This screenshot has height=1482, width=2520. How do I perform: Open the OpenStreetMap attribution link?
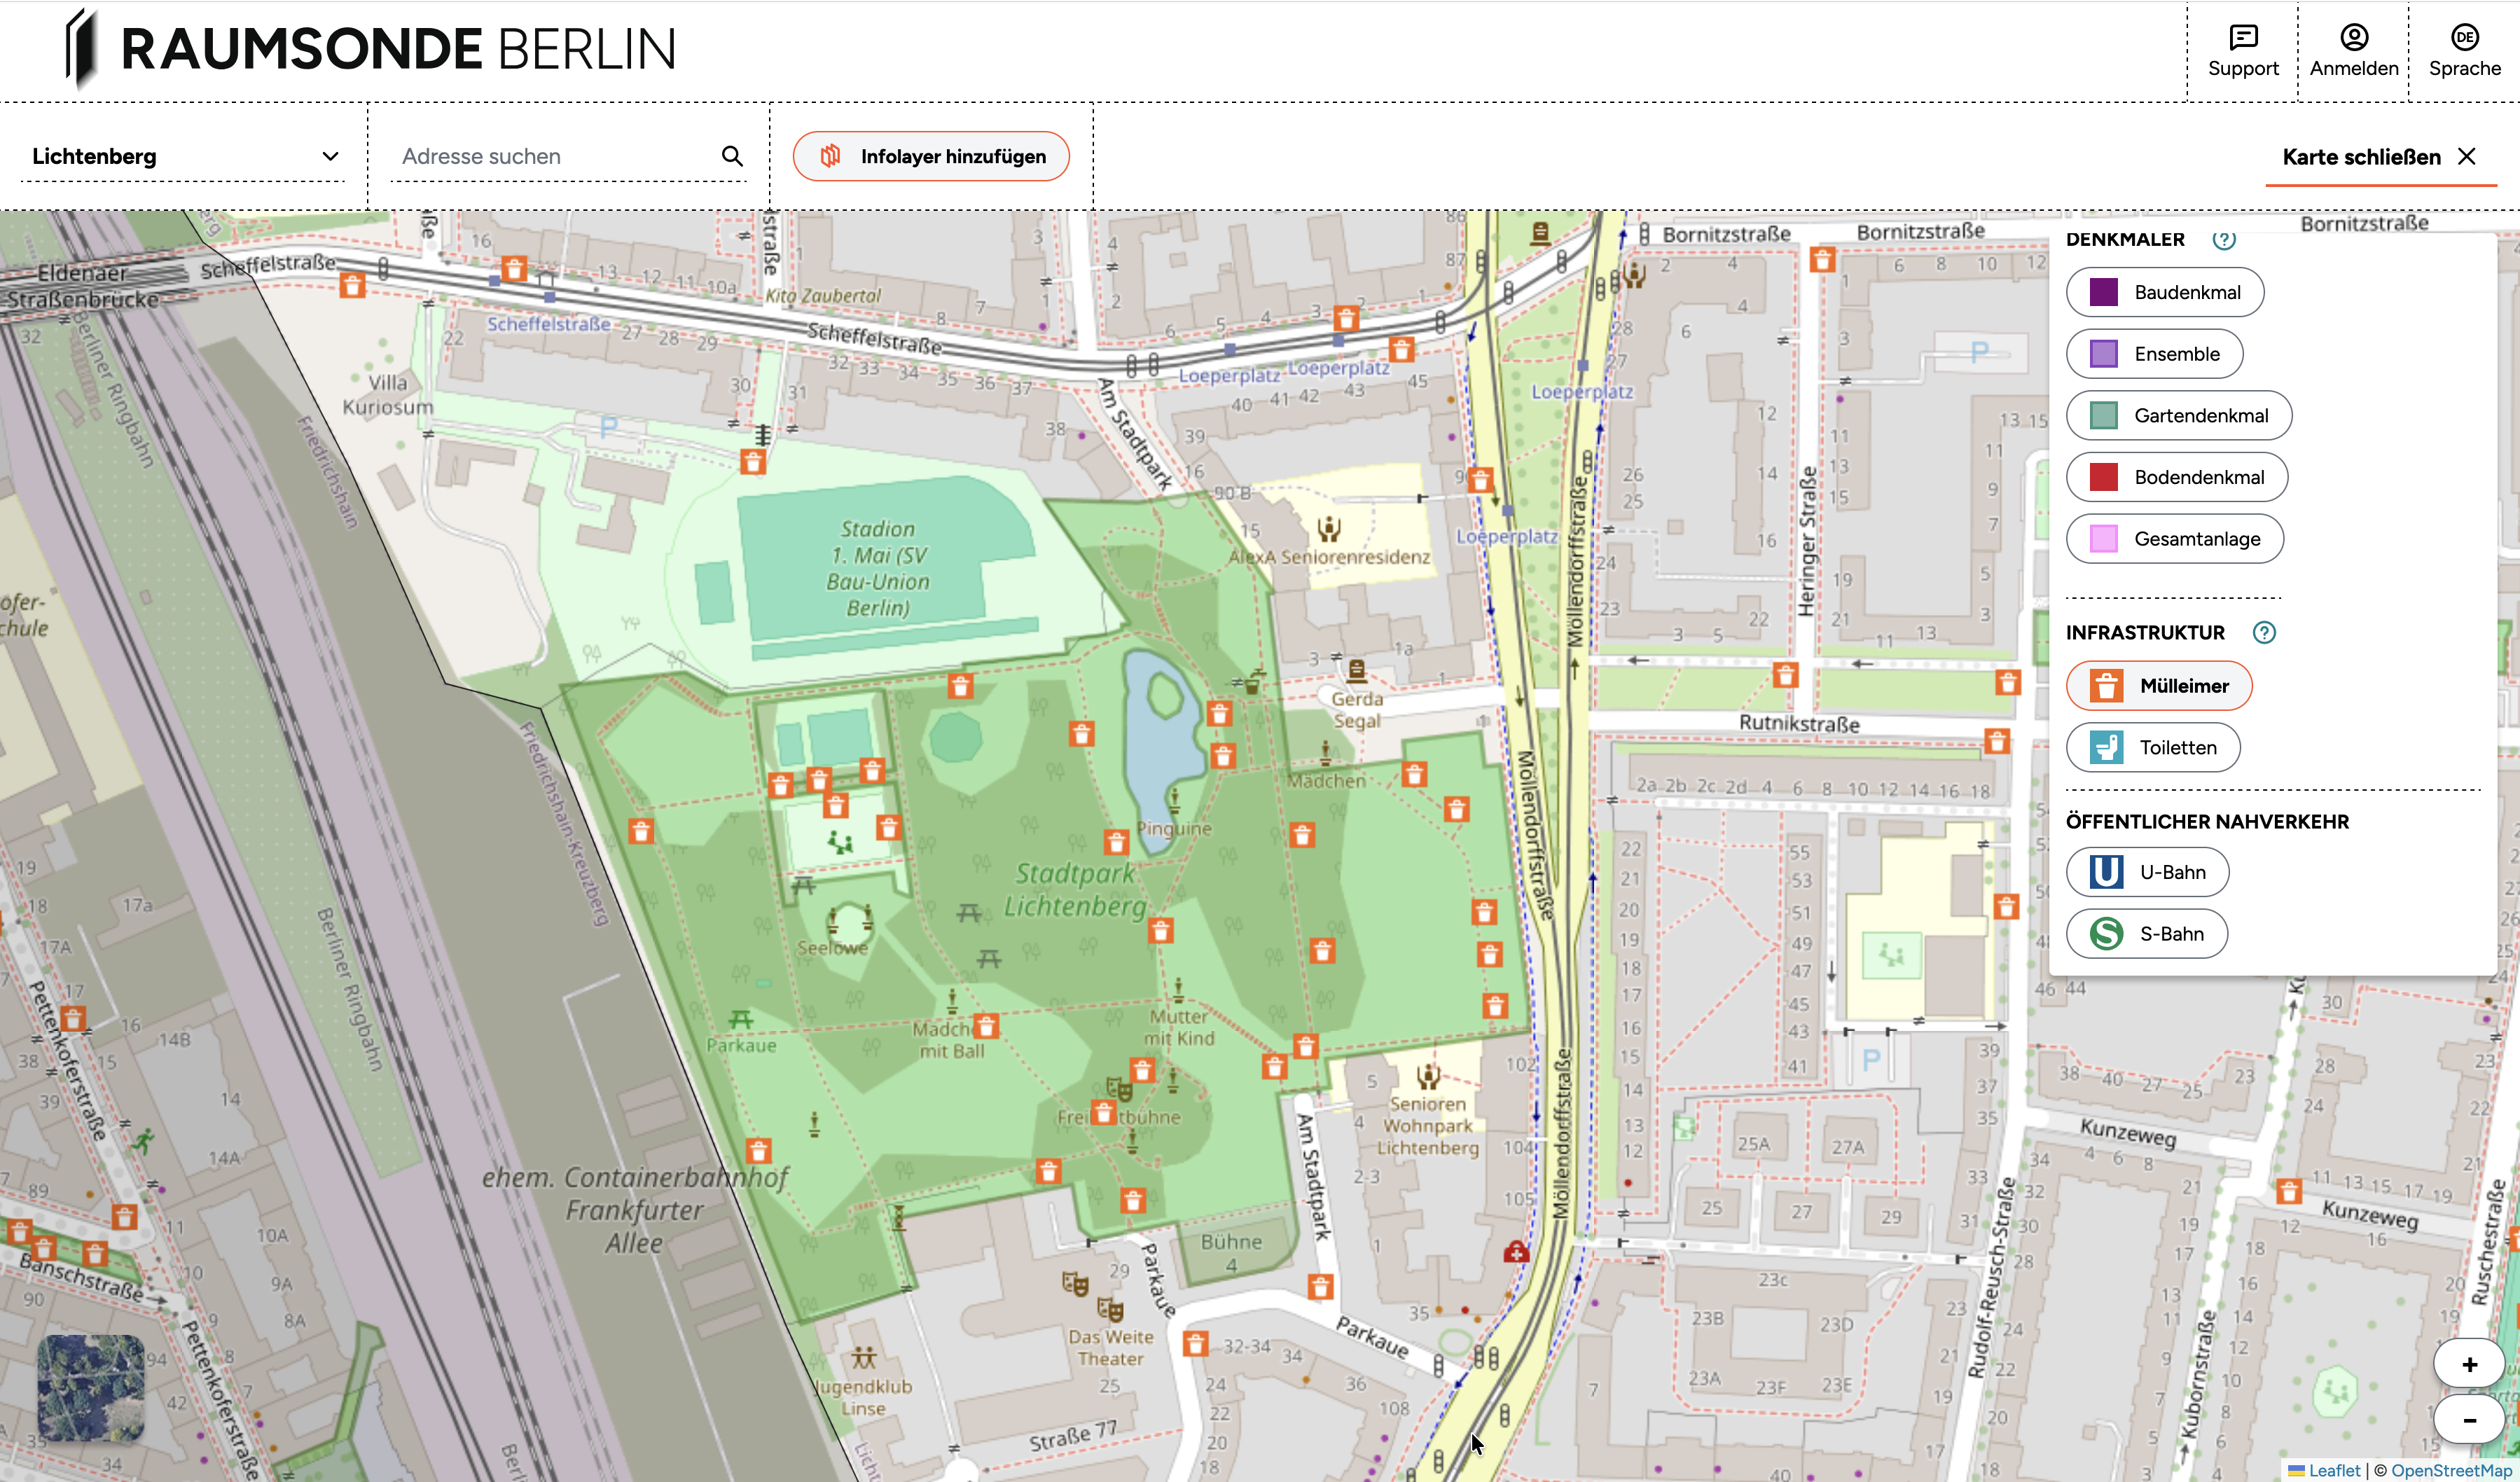click(x=2452, y=1470)
